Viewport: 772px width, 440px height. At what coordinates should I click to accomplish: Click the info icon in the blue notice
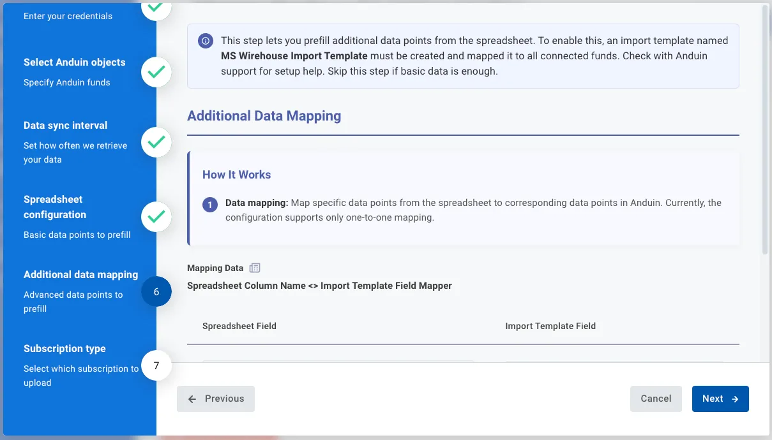[x=205, y=40]
